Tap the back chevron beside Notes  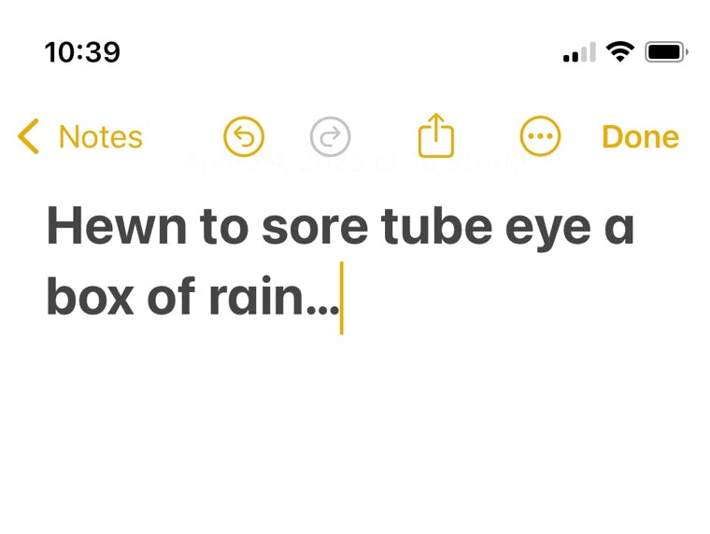click(29, 137)
